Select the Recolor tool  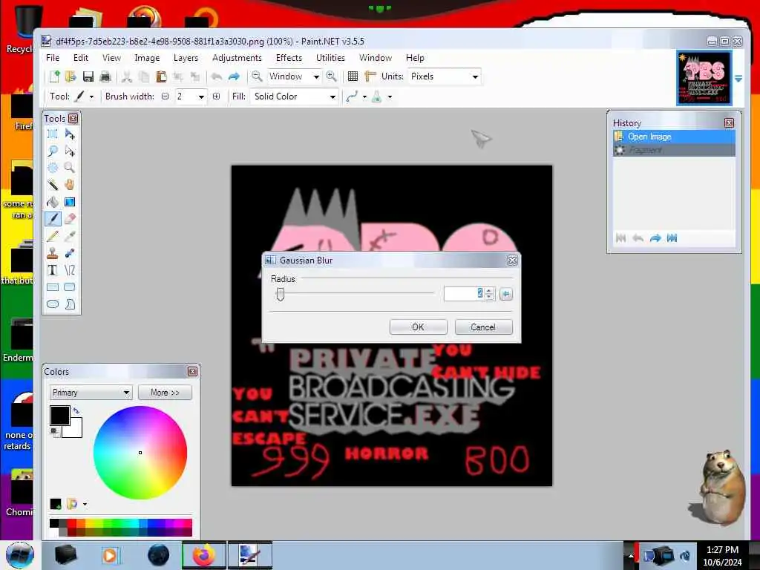pyautogui.click(x=70, y=253)
